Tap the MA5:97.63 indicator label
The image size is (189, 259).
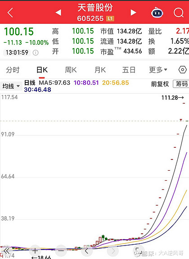(x=54, y=82)
